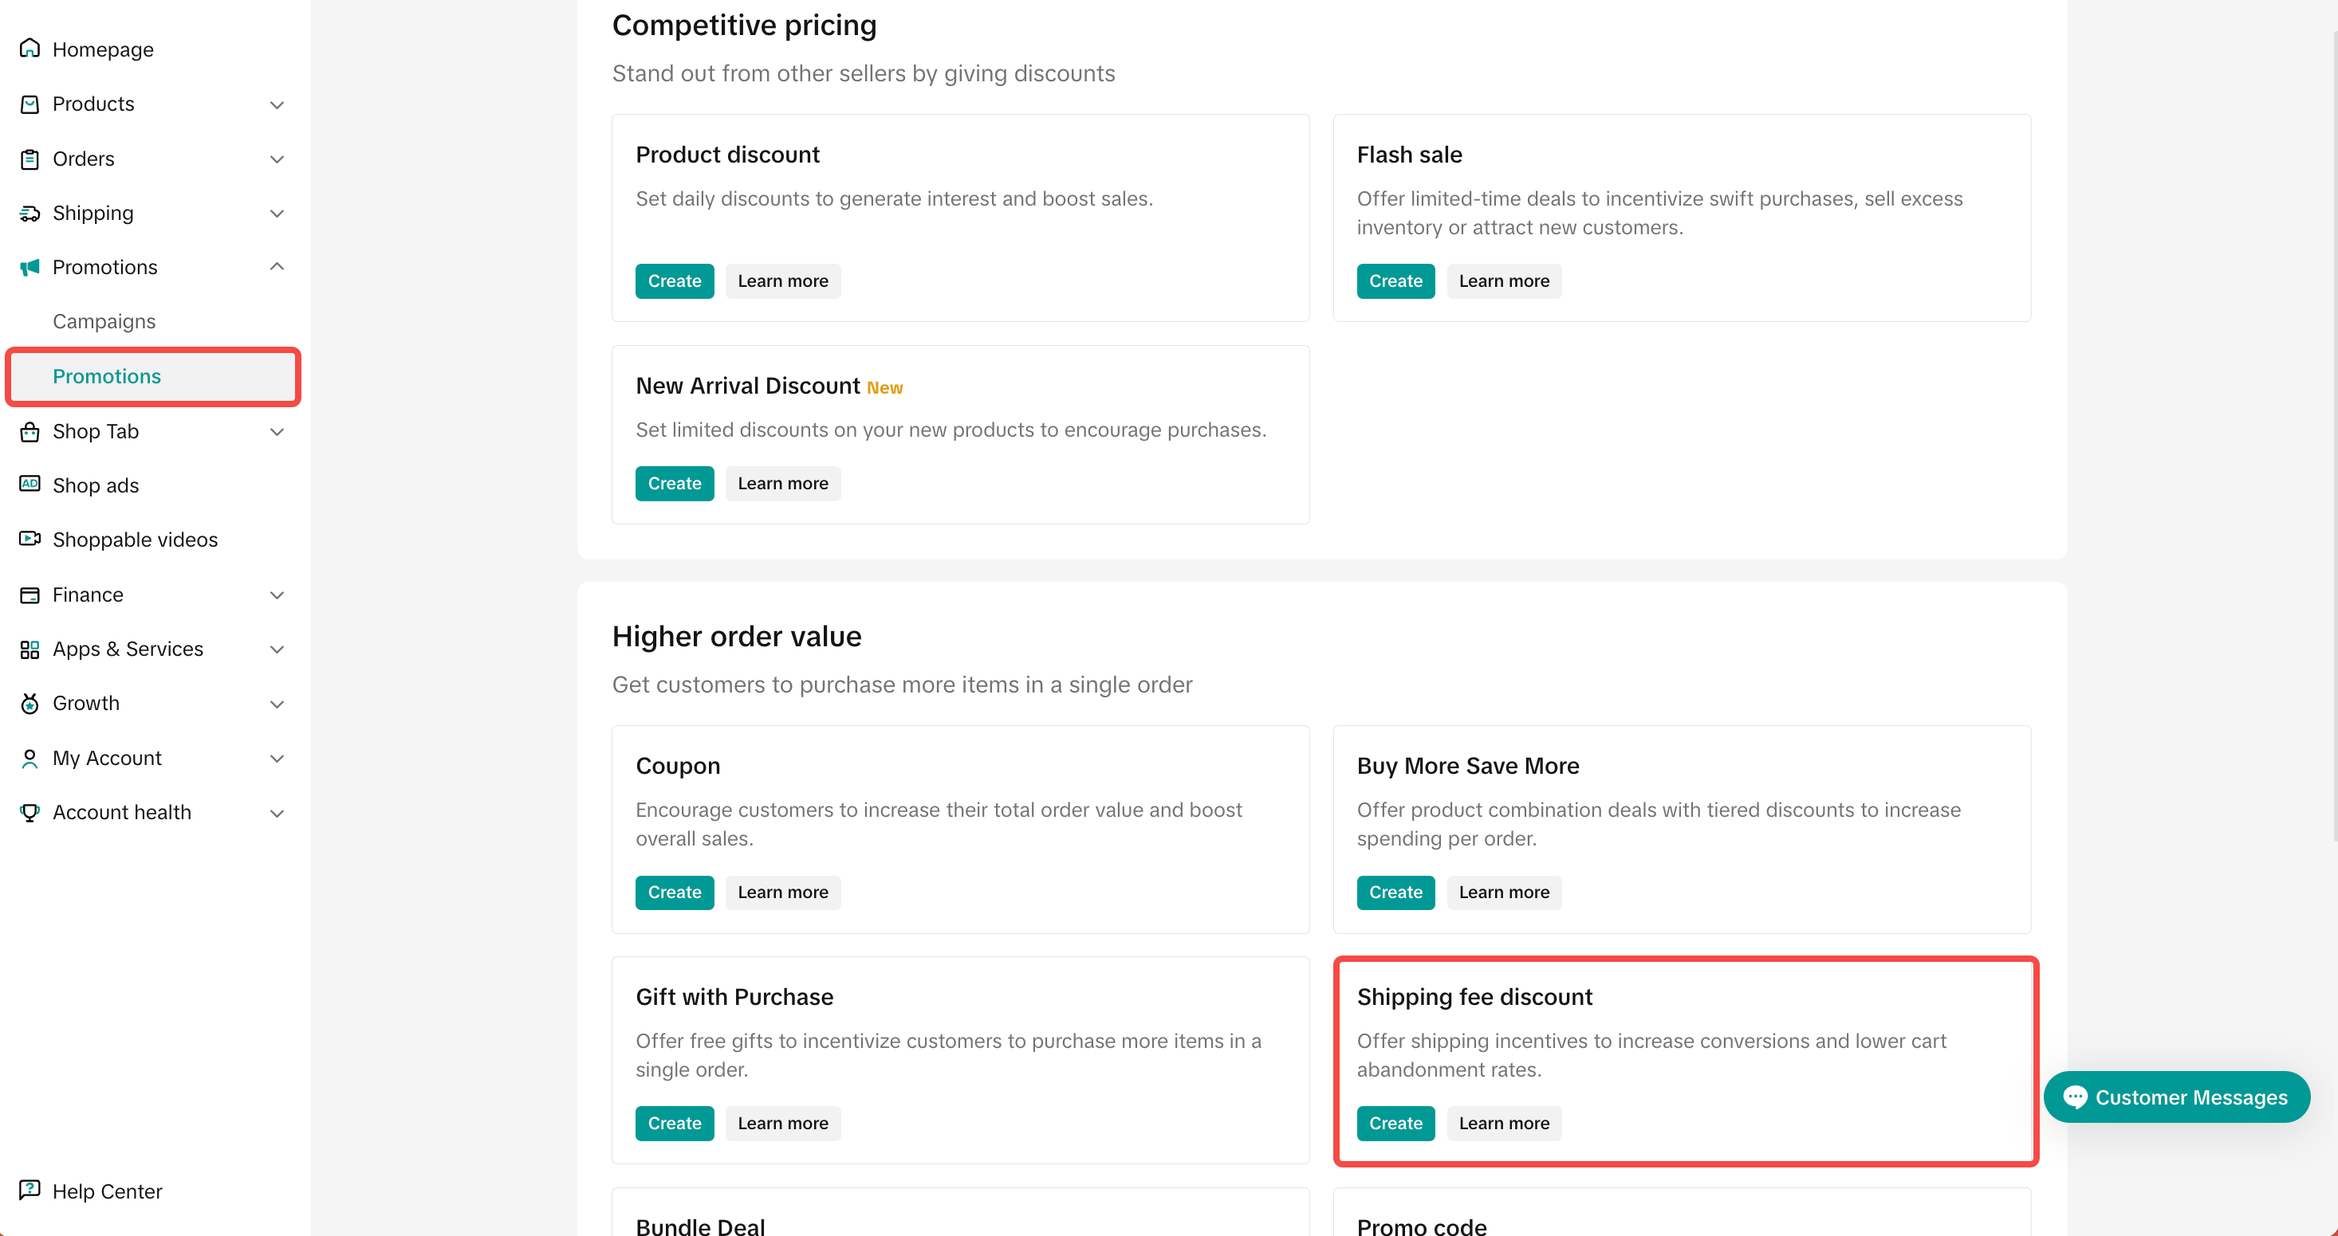This screenshot has height=1236, width=2338.
Task: Click the Growth medal icon
Action: tap(30, 704)
